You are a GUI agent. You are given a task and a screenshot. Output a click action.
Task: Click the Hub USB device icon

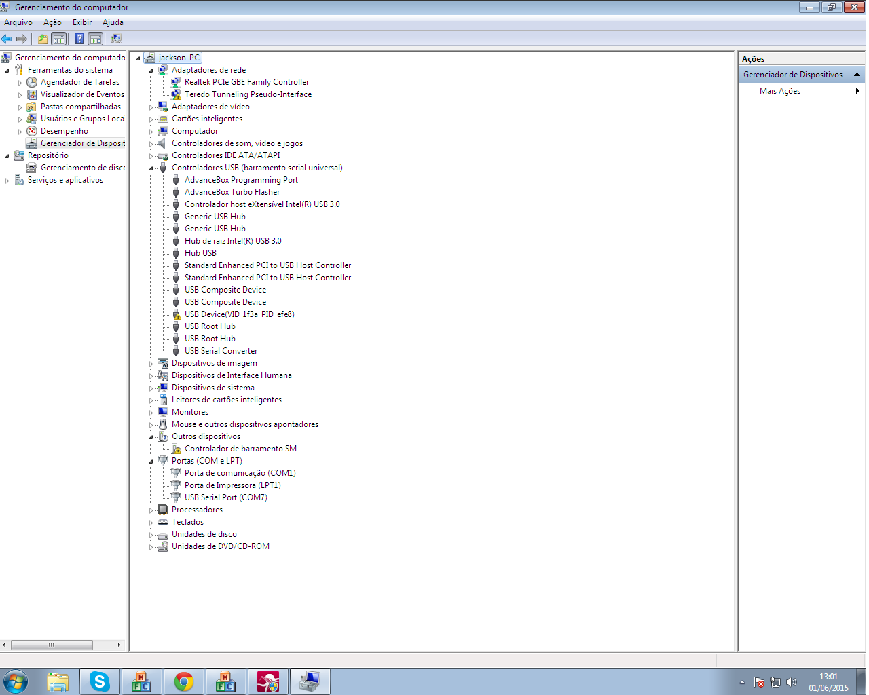click(176, 253)
